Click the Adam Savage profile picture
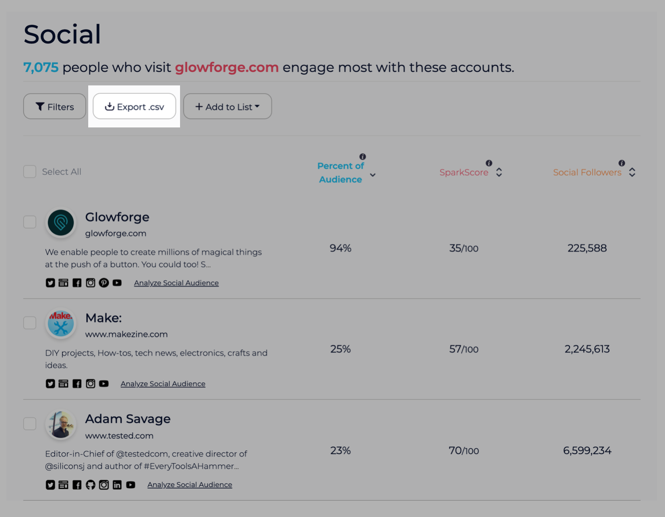 click(61, 425)
